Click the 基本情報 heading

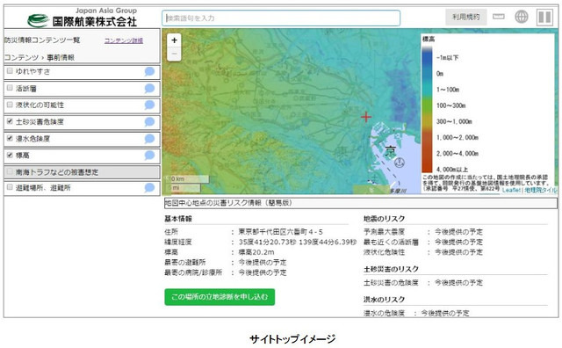(178, 219)
